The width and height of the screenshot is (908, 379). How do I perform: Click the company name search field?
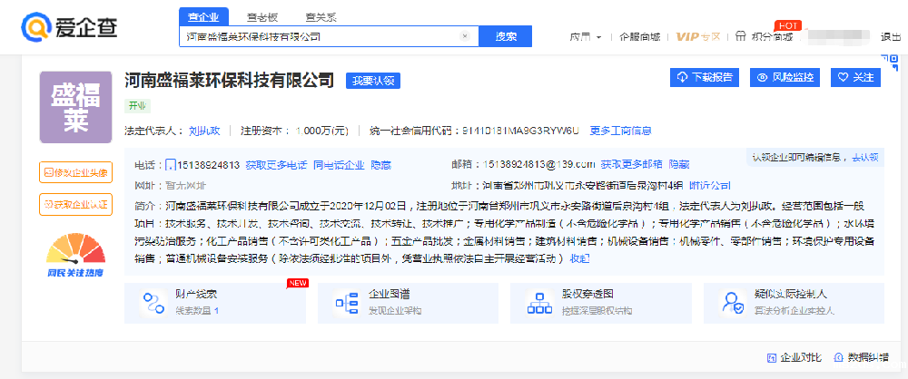tap(329, 36)
